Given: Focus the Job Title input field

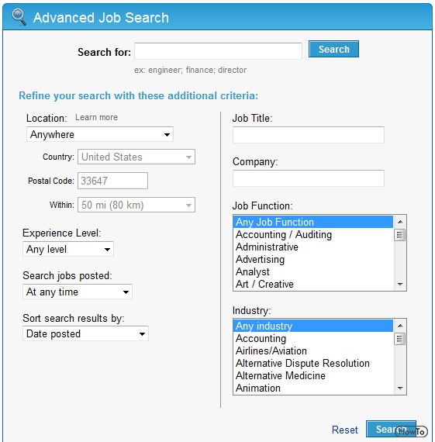Looking at the screenshot, I should 309,135.
